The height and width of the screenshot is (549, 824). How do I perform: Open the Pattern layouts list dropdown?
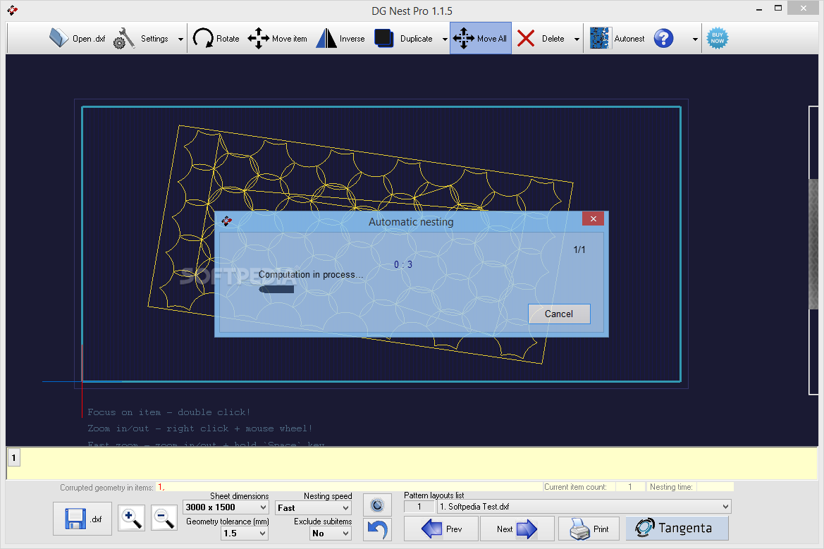[x=584, y=507]
